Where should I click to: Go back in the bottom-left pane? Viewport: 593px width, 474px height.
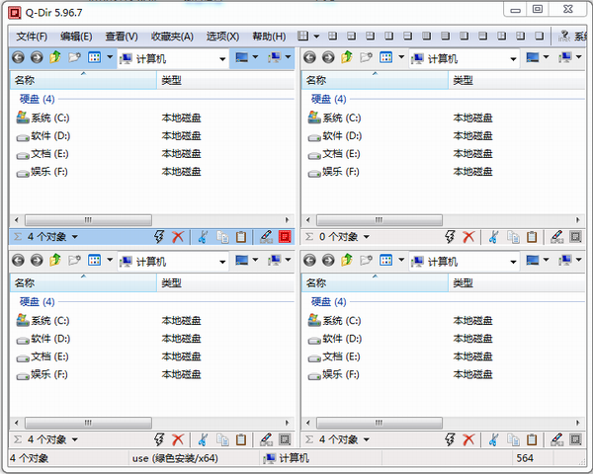tap(18, 261)
